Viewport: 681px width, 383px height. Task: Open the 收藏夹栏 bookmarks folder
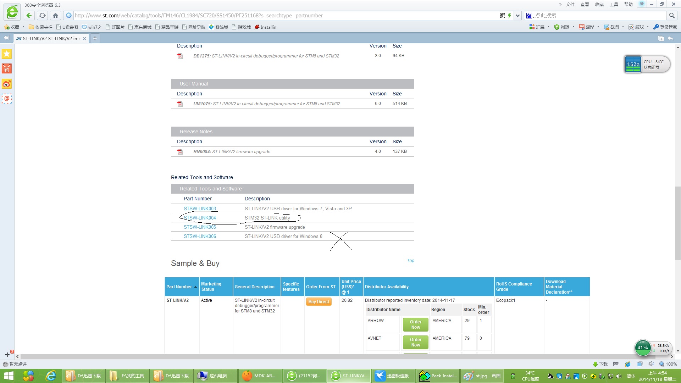[x=40, y=27]
